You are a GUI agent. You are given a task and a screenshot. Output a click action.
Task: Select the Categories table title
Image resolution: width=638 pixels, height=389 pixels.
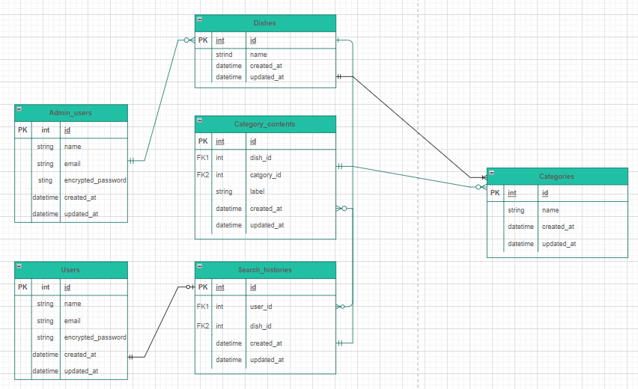pos(556,177)
